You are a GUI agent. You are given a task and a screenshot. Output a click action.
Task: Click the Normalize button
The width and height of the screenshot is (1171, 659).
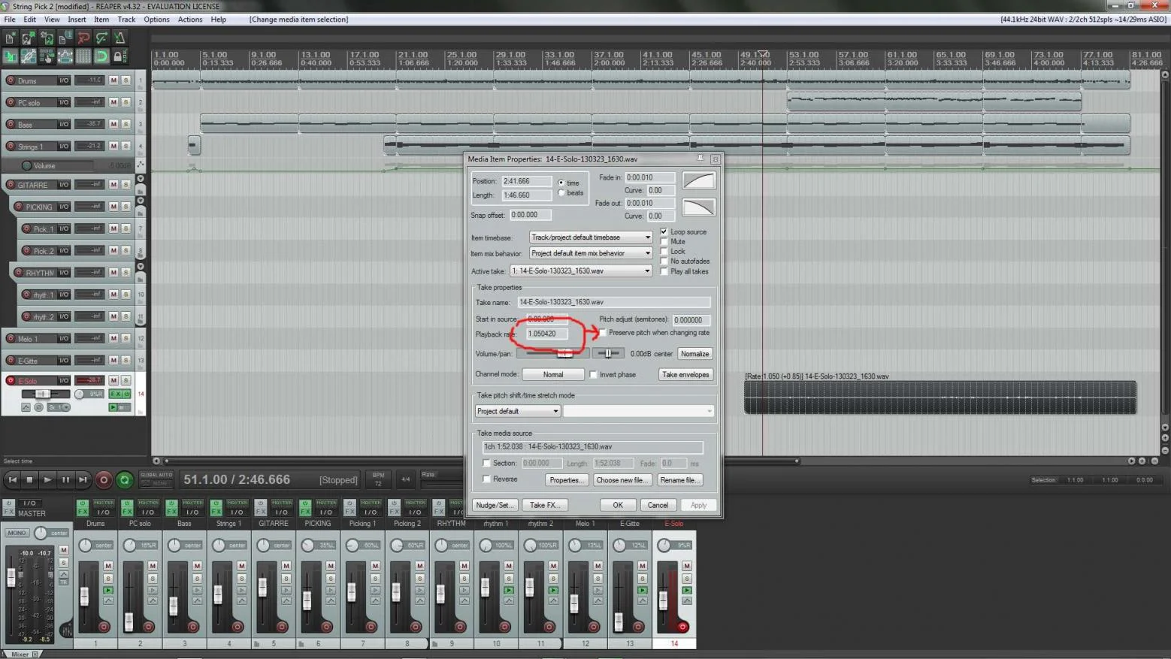[694, 354]
